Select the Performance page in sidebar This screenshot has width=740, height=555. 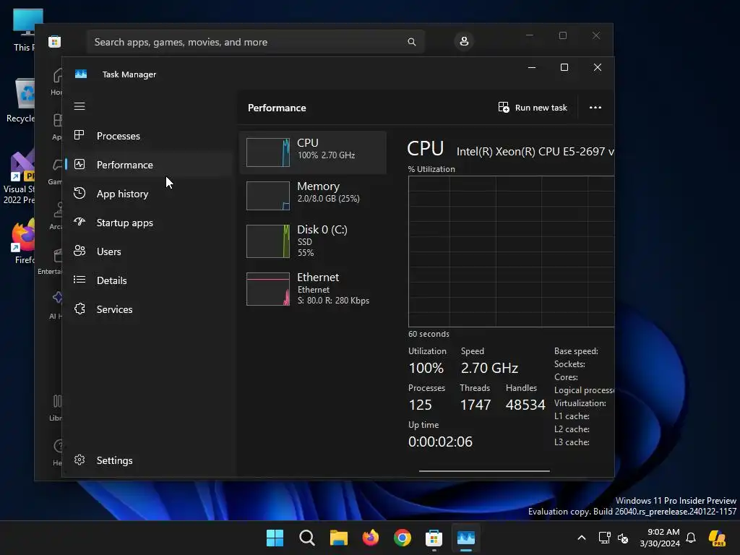[x=149, y=165]
